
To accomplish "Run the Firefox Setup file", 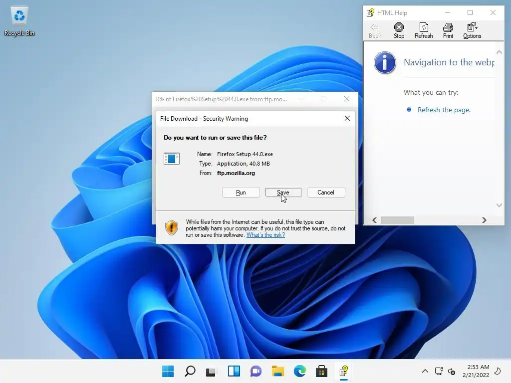I will (x=241, y=192).
